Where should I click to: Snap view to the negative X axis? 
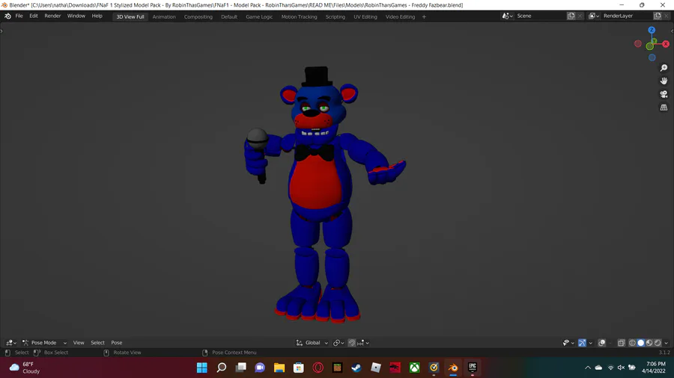(638, 44)
